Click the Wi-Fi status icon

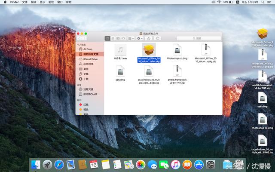tap(219, 2)
